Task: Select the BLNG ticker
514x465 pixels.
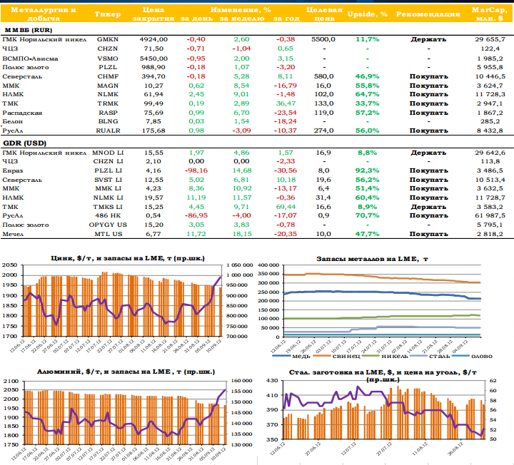Action: 108,121
